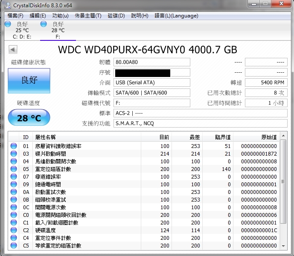Image resolution: width=294 pixels, height=256 pixels.
Task: Click status icon of attribute C1 row
Action: tap(14, 222)
